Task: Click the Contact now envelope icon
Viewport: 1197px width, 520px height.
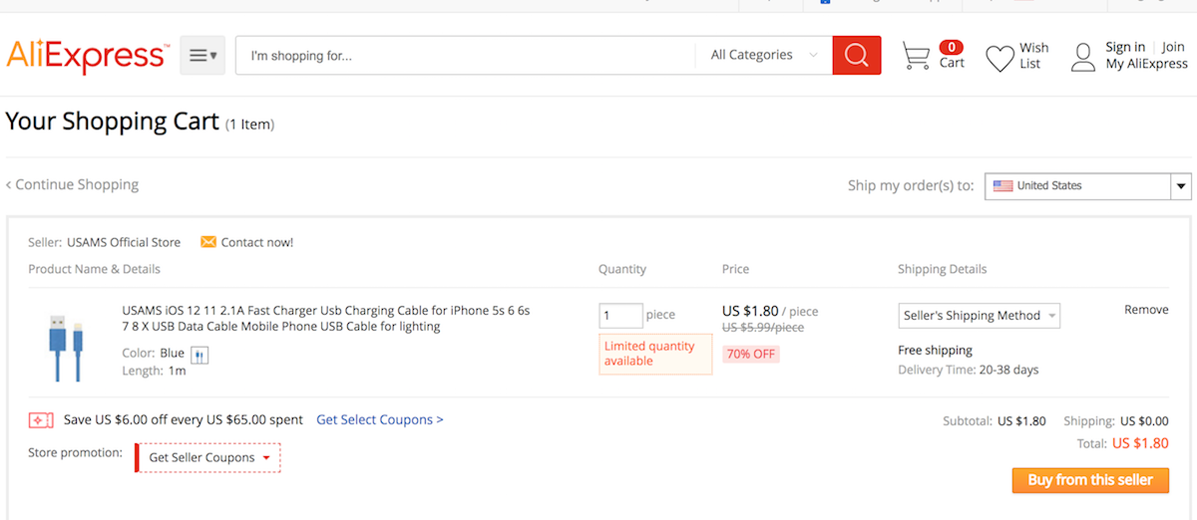Action: coord(208,242)
